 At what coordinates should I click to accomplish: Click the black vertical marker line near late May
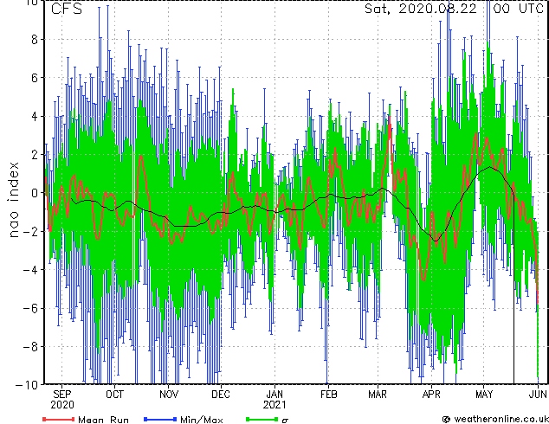514,291
